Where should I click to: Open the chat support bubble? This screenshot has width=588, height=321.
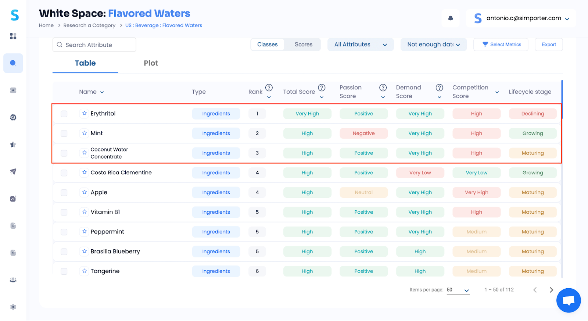569,300
